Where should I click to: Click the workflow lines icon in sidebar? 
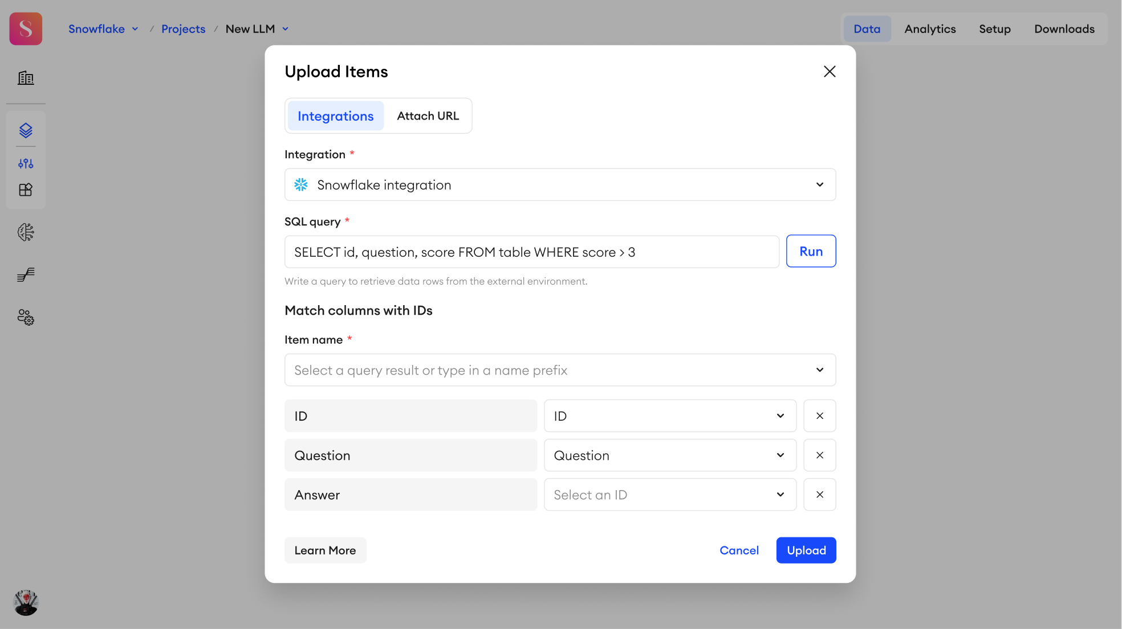click(x=26, y=275)
